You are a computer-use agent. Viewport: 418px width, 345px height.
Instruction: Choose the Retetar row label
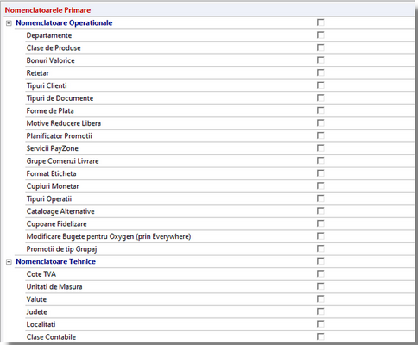coord(37,73)
